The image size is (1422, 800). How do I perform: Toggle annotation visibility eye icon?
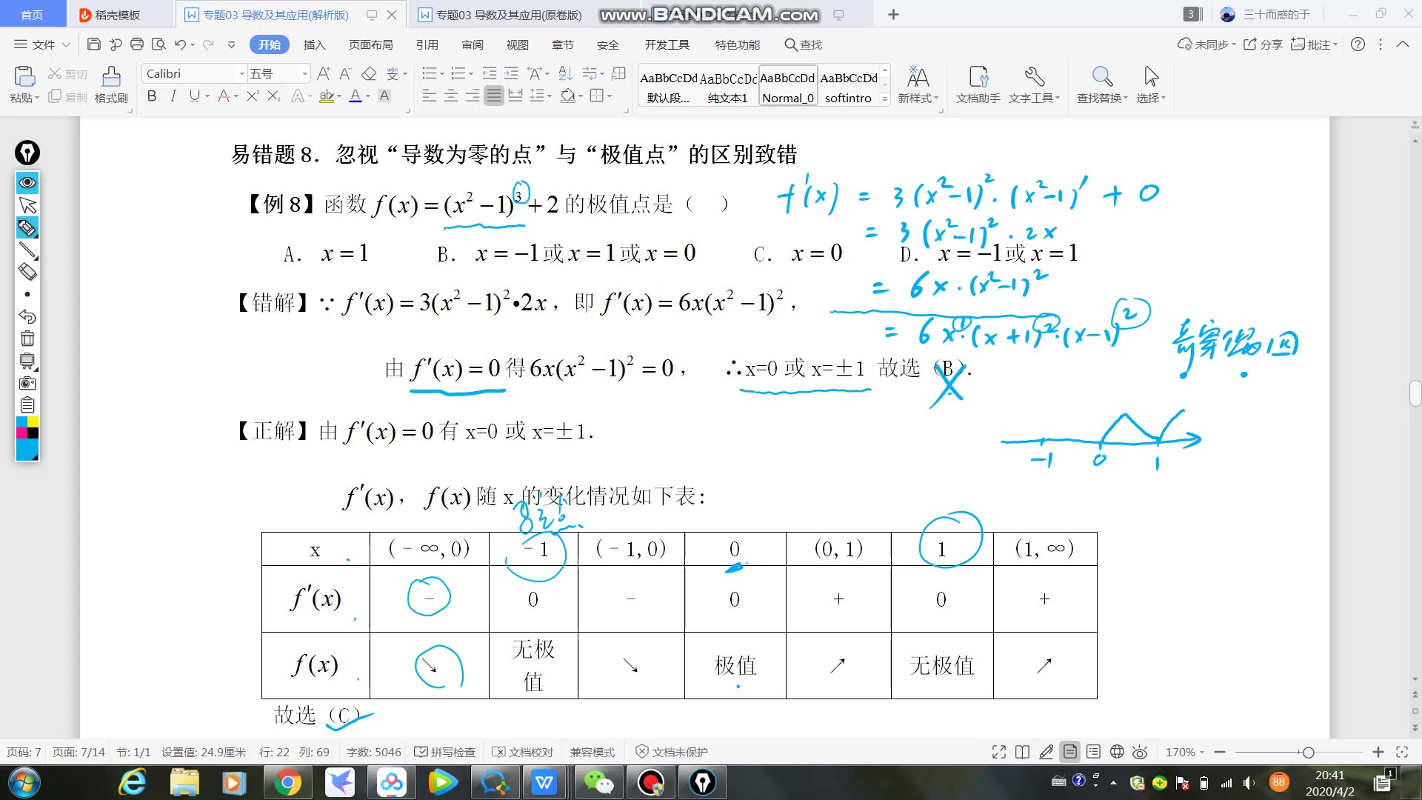(x=27, y=182)
